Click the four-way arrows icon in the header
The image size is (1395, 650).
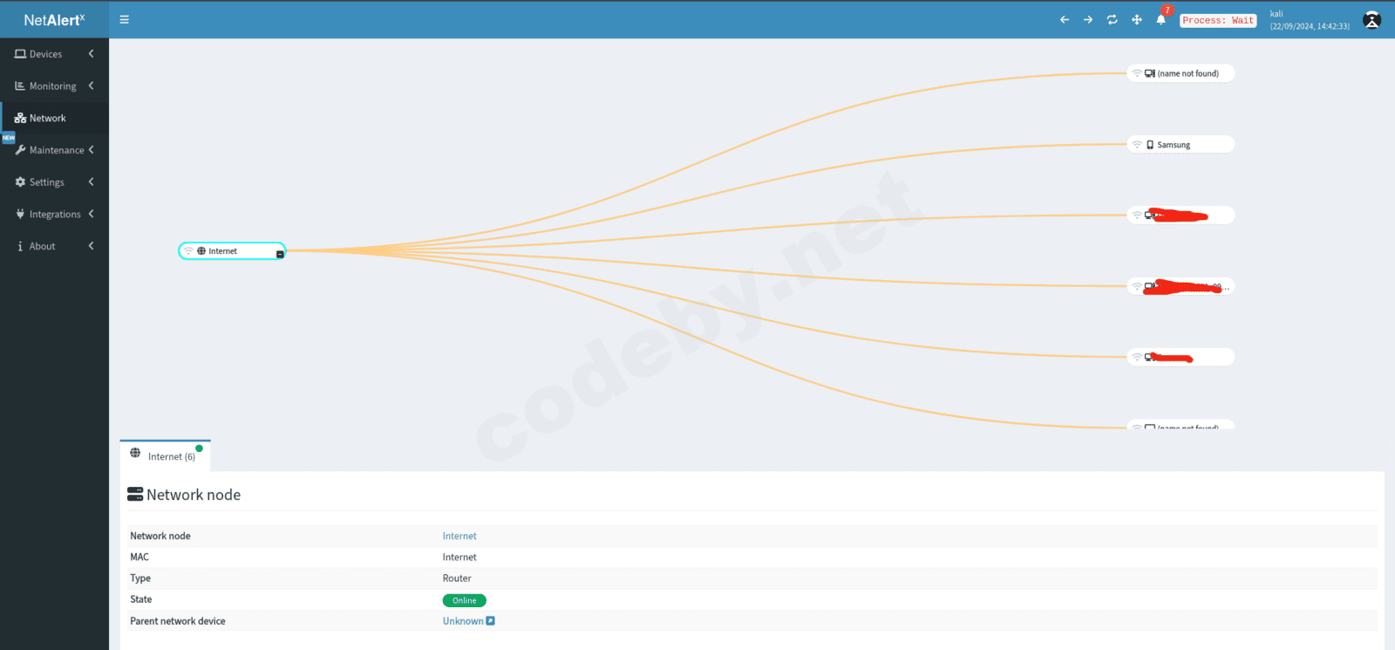(1137, 19)
